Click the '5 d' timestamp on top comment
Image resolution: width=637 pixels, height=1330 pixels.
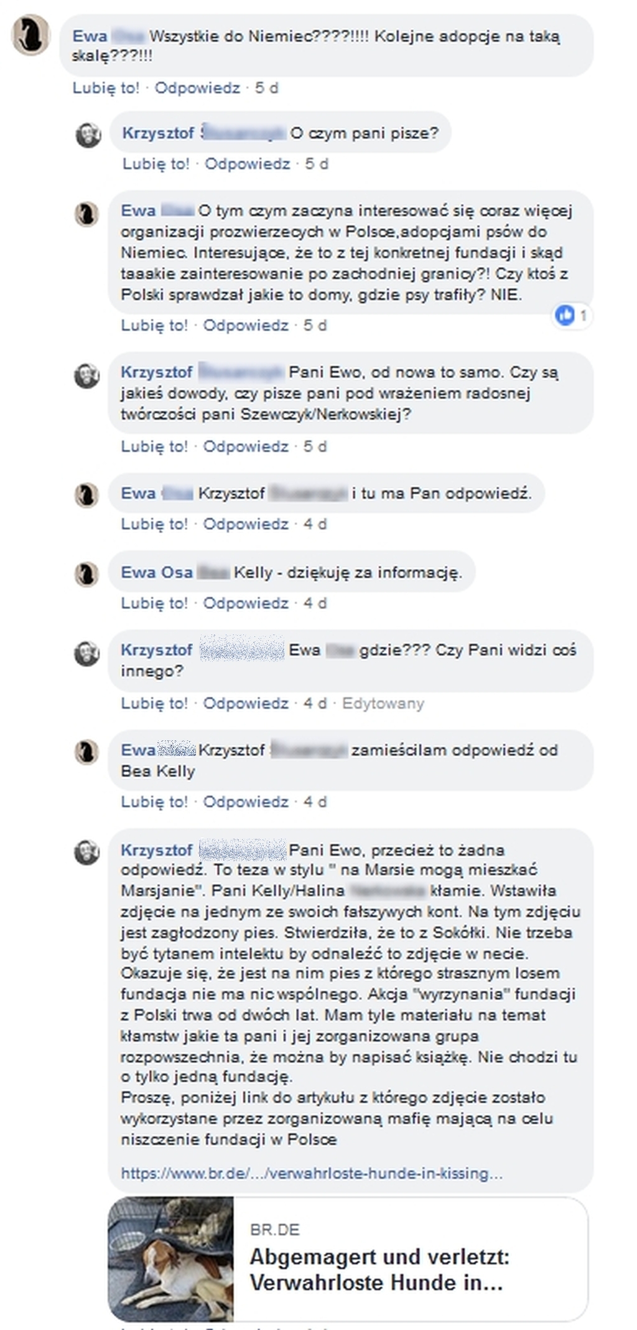[267, 88]
